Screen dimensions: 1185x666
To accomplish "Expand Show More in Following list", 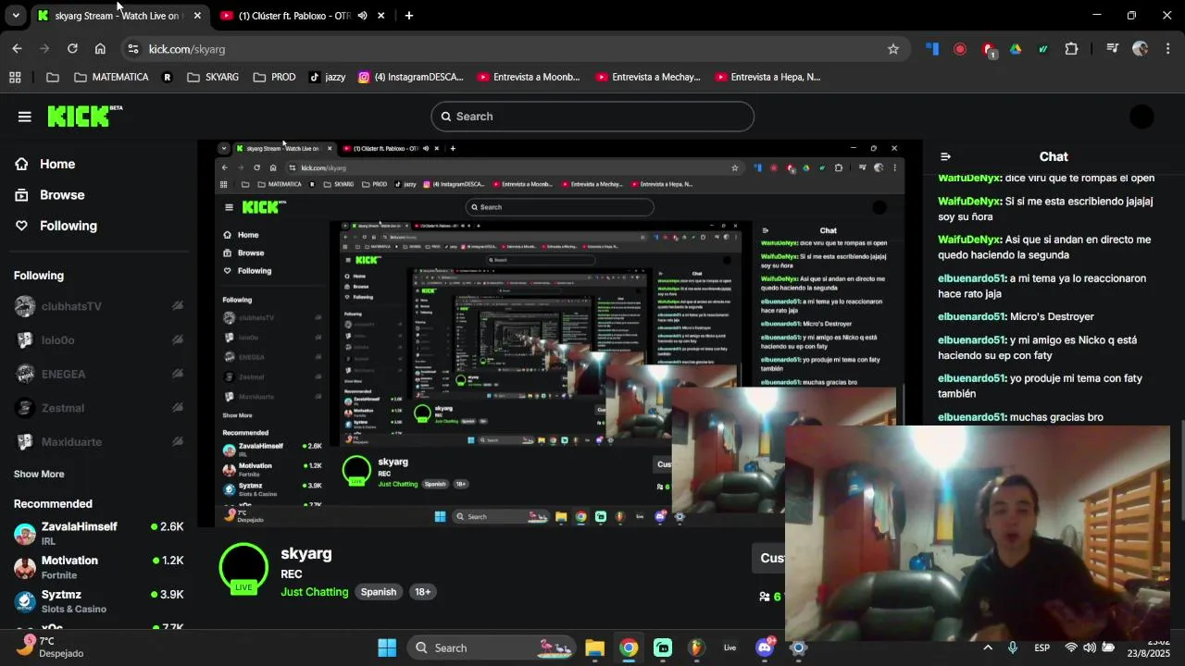I will (39, 474).
